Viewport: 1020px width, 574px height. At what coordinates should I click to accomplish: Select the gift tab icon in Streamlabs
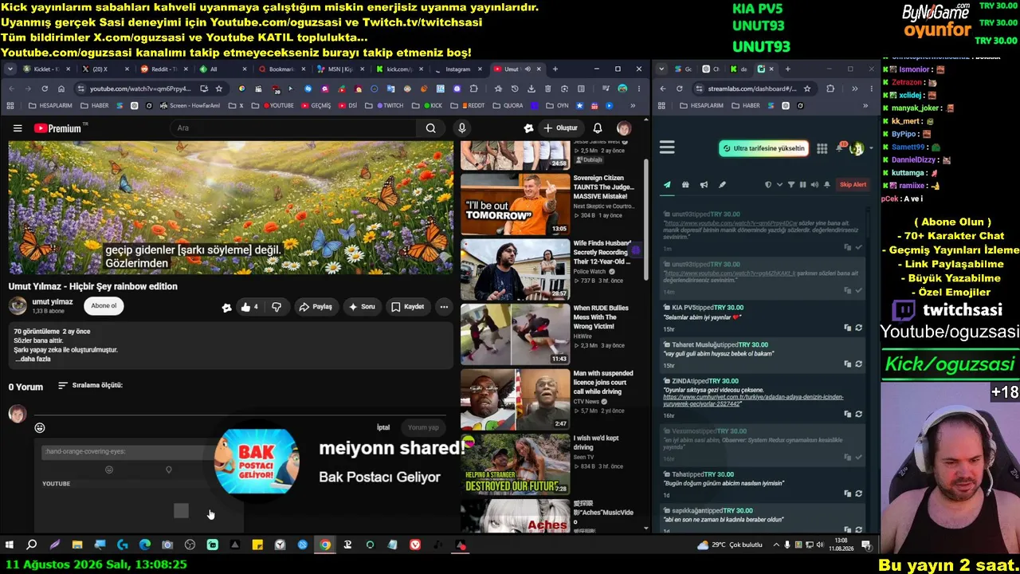tap(685, 185)
